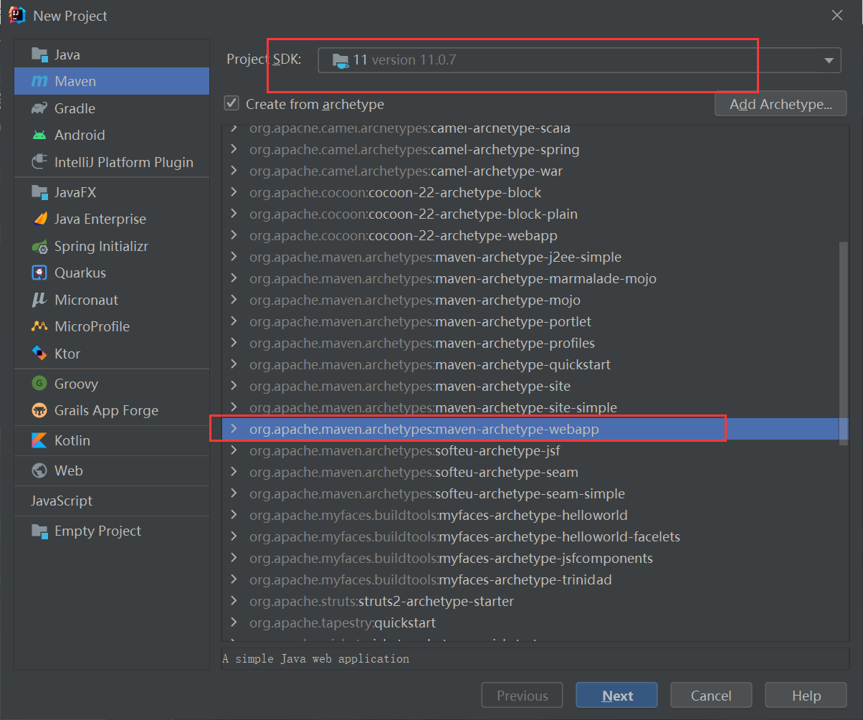The height and width of the screenshot is (720, 863).
Task: Click the Add Archetype button
Action: coord(781,104)
